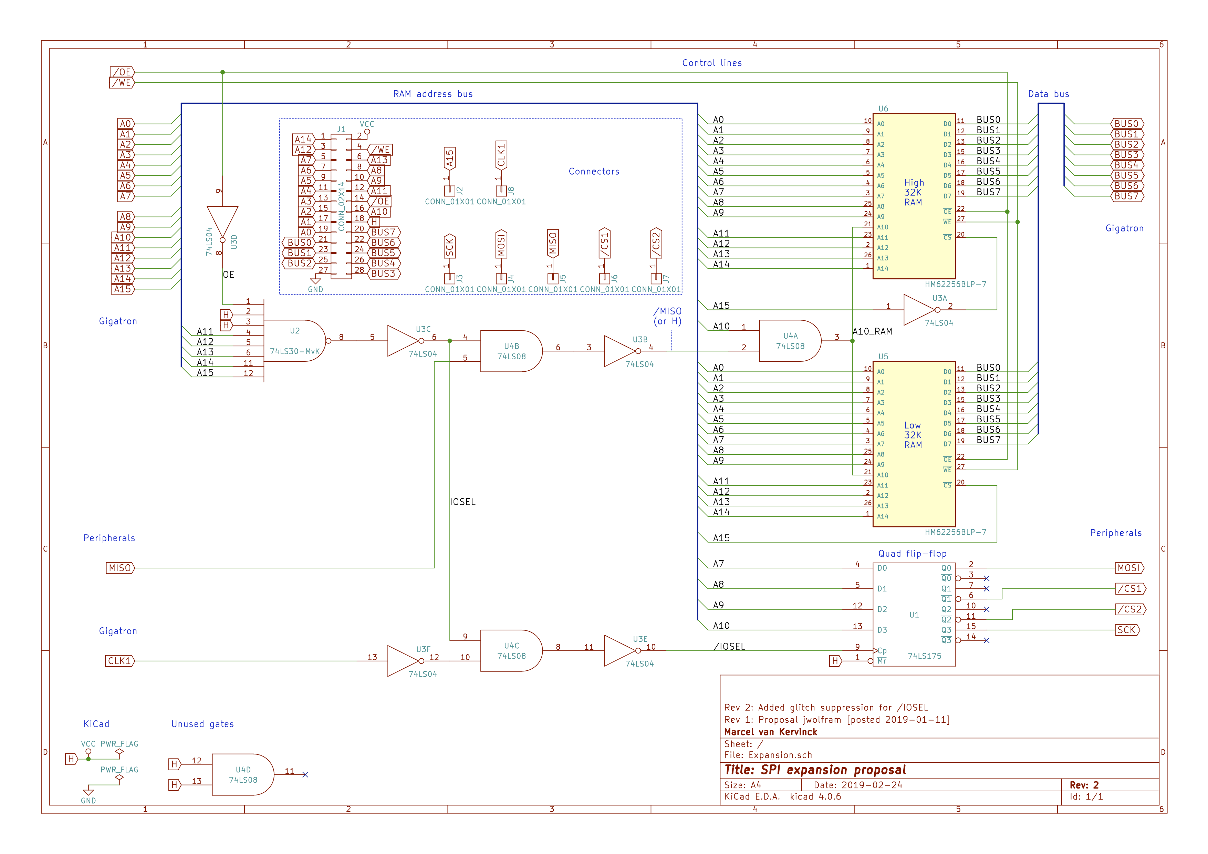Click the U3B 74LS04 inverter symbol
Viewport: 1208px width, 854px height.
622,351
